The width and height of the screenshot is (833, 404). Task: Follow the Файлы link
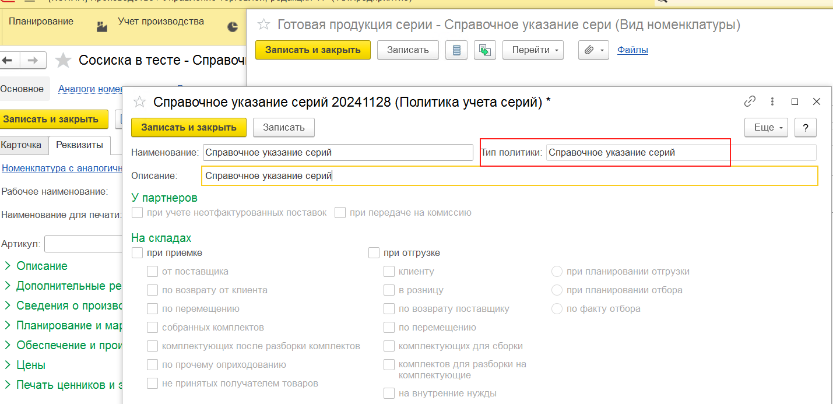tap(632, 50)
